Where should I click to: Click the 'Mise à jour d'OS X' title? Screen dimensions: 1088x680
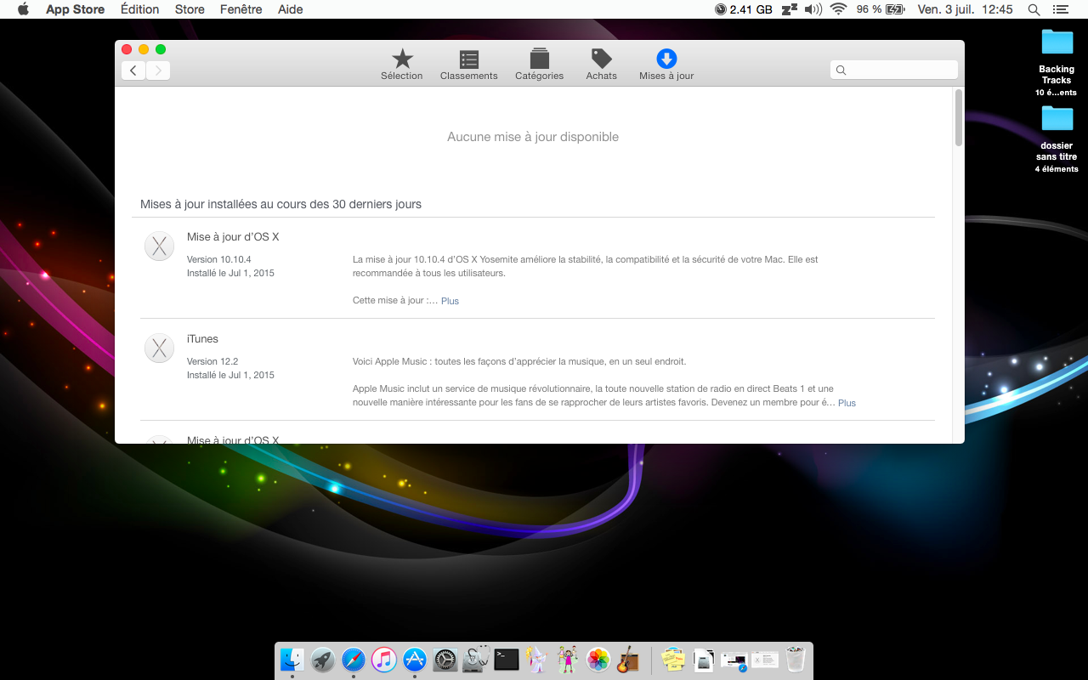pyautogui.click(x=233, y=237)
